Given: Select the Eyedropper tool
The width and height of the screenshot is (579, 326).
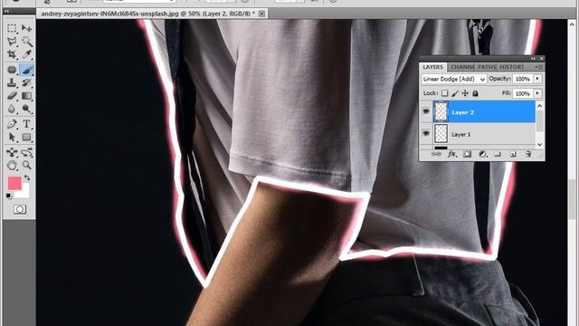Looking at the screenshot, I should click(x=26, y=54).
